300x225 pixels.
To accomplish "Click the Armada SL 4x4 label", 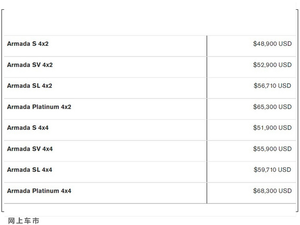I will pyautogui.click(x=30, y=170).
